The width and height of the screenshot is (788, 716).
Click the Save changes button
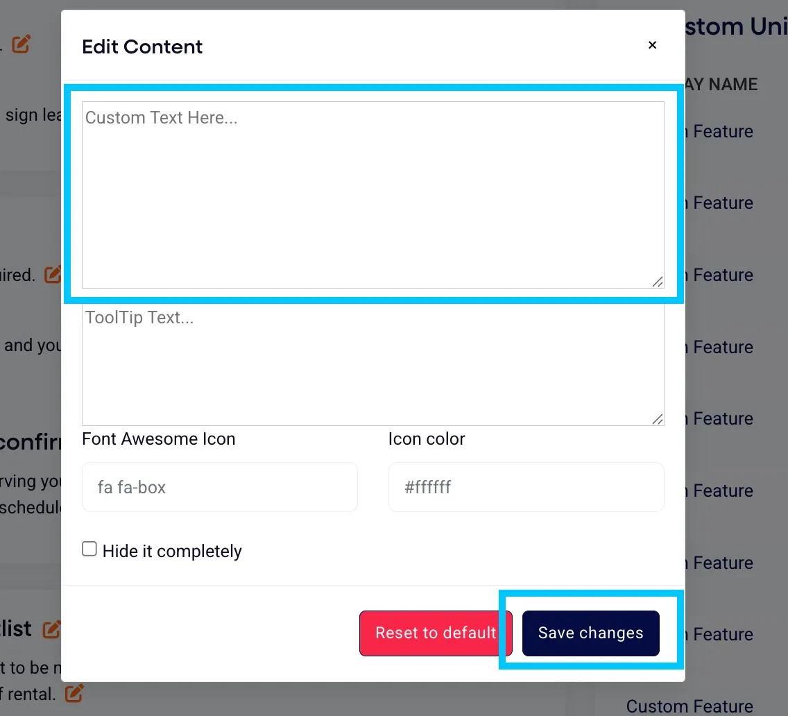click(590, 633)
